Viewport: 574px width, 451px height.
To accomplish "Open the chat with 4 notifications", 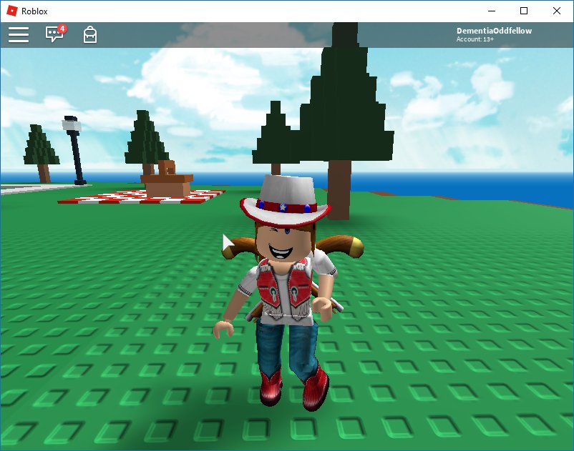I will click(x=56, y=34).
